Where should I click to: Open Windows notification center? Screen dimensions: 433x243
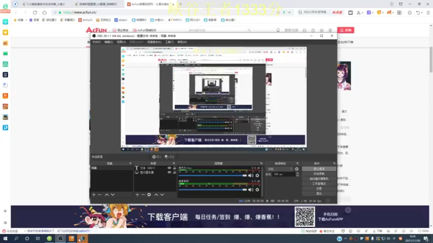[x=426, y=239]
